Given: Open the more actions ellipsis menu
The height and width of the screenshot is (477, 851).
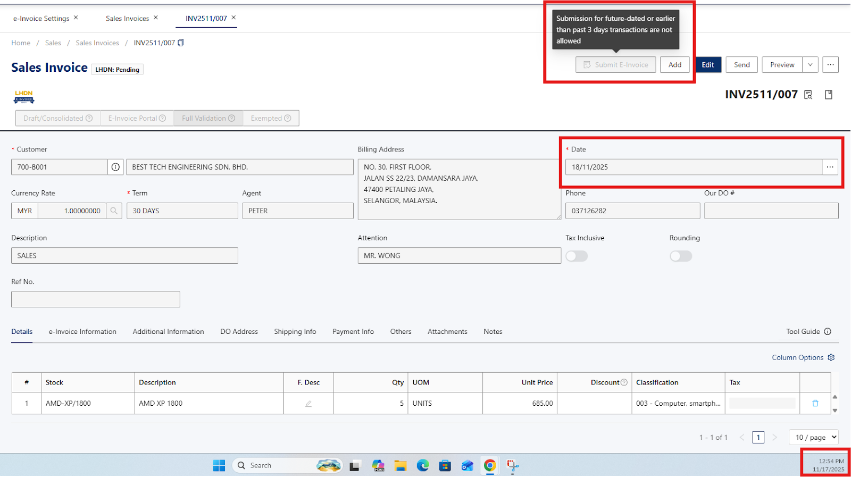Looking at the screenshot, I should click(x=830, y=65).
